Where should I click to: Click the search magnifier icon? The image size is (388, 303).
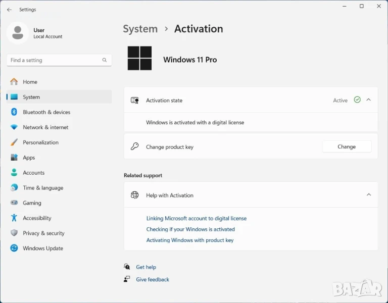(x=105, y=60)
